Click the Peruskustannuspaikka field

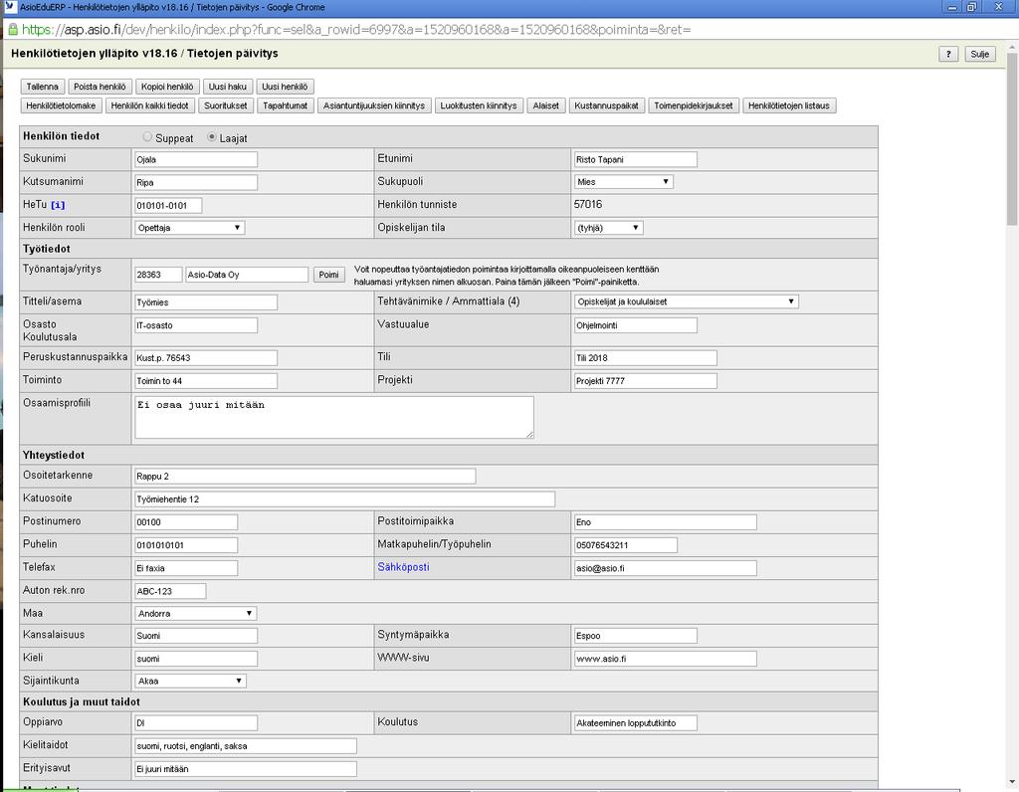click(205, 357)
